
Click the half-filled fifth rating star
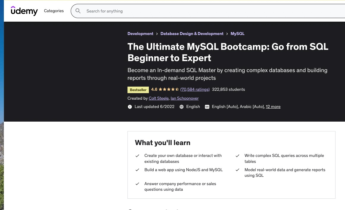(x=177, y=89)
